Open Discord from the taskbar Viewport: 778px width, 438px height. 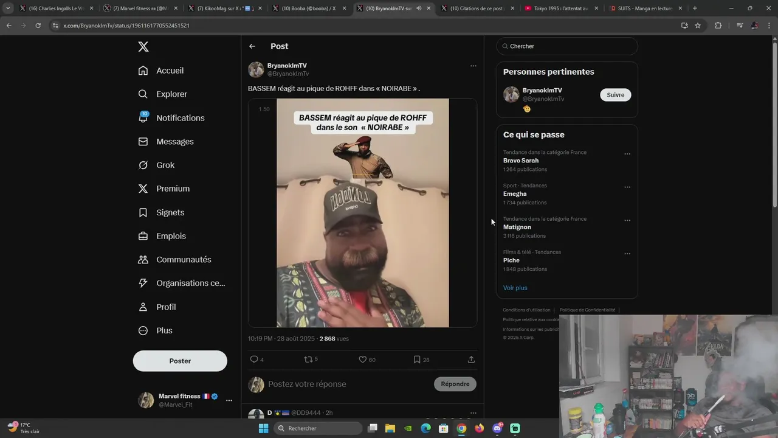497,428
